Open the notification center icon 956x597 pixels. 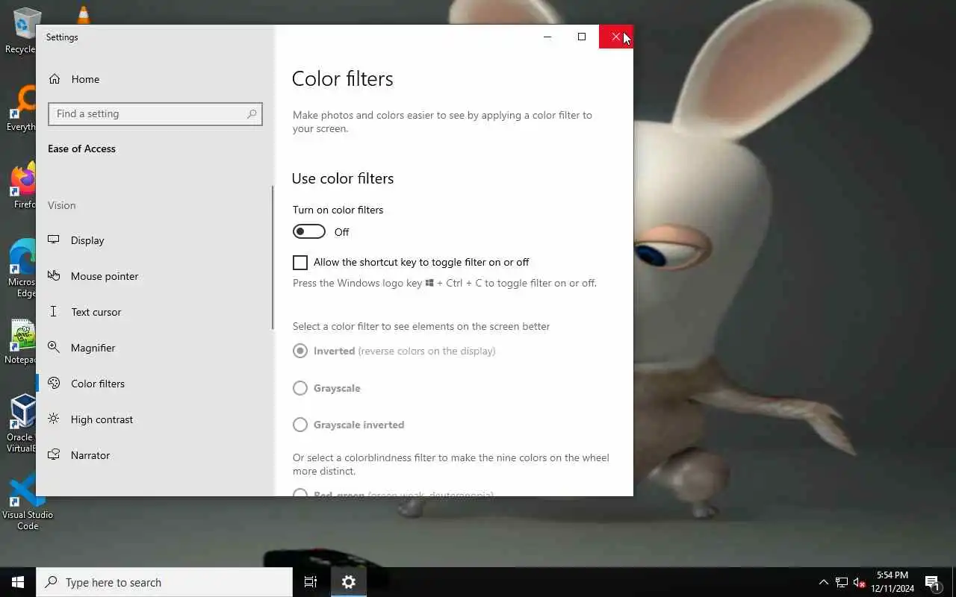point(932,582)
